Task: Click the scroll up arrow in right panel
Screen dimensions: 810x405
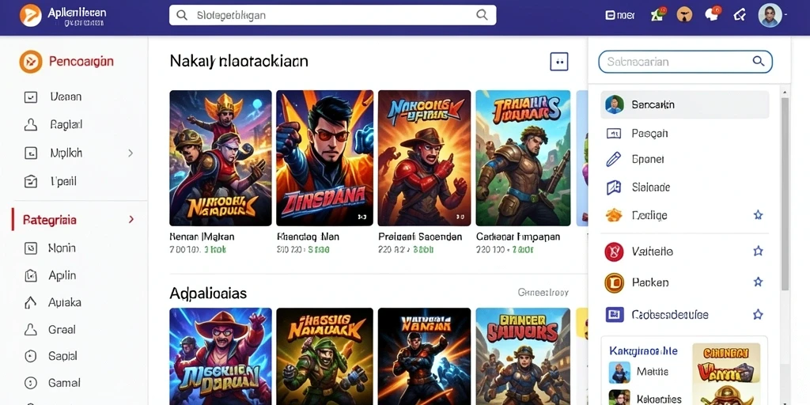Action: click(785, 93)
